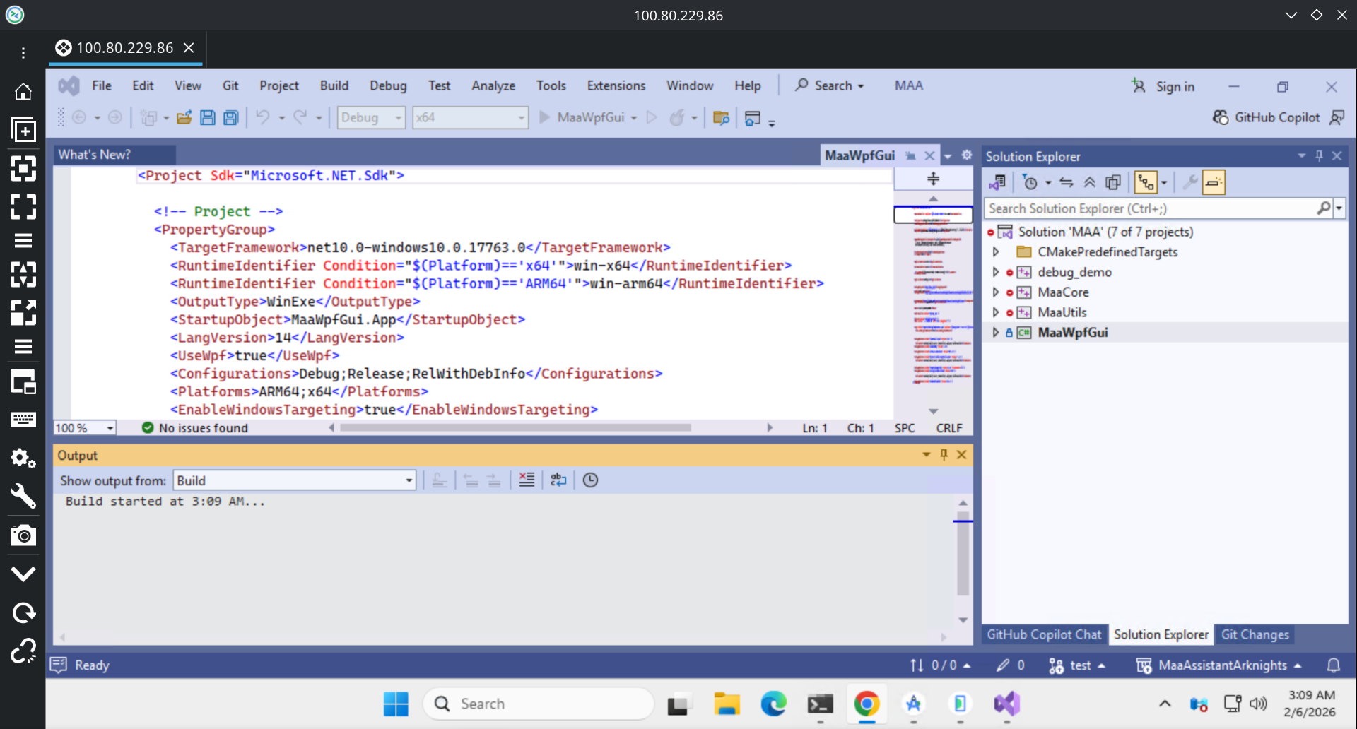This screenshot has width=1357, height=729.
Task: Open the 'Show output from' Build dropdown
Action: [294, 480]
